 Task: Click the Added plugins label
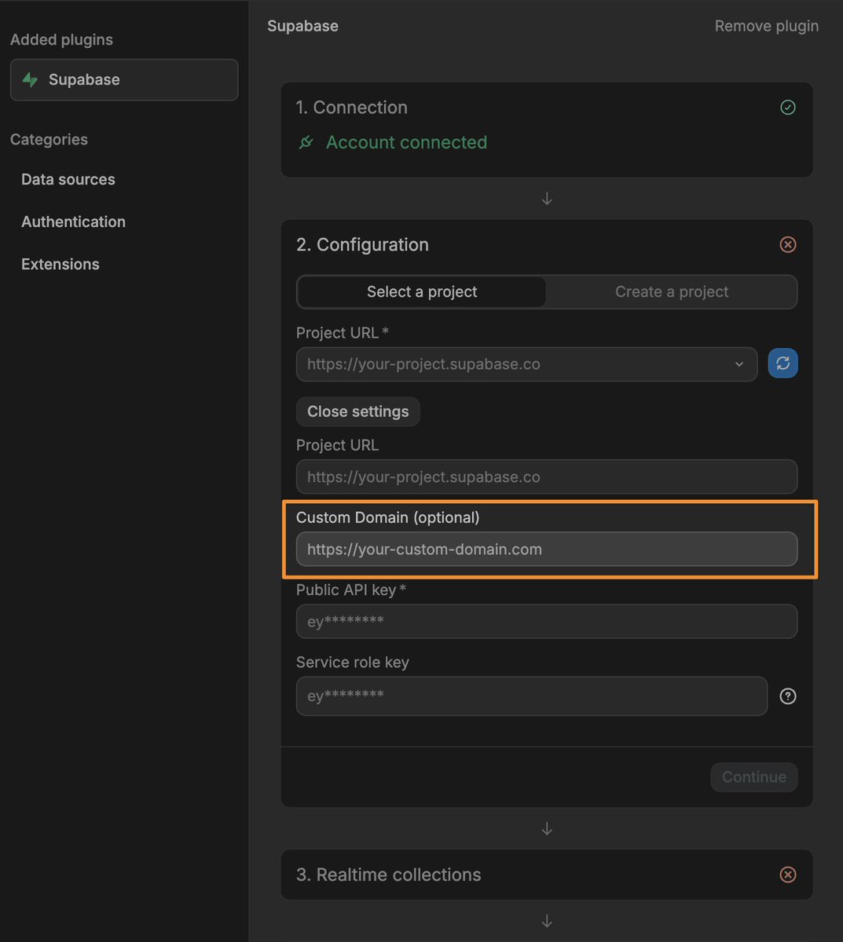click(61, 40)
